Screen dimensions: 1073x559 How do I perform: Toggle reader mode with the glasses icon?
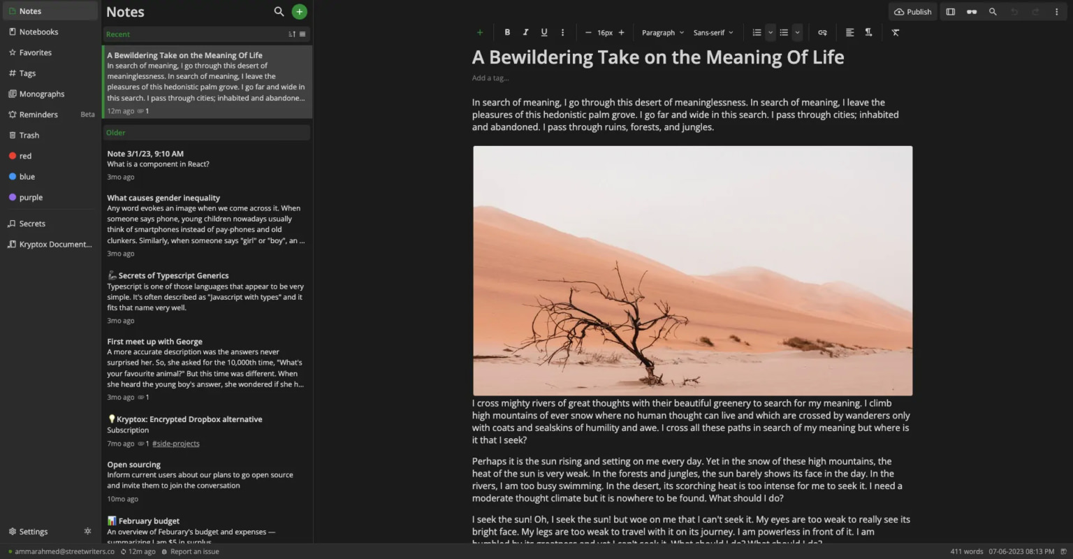[x=972, y=11]
